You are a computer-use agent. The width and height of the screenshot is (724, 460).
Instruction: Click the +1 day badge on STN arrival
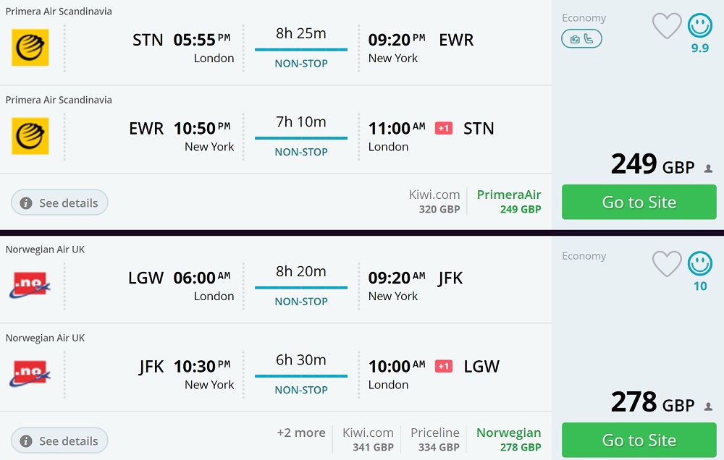tap(443, 129)
